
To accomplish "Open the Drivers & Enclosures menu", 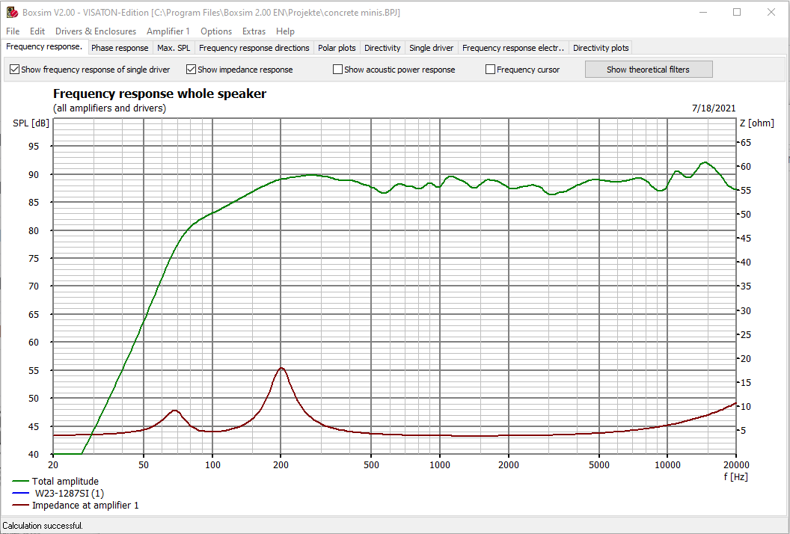I will click(96, 31).
